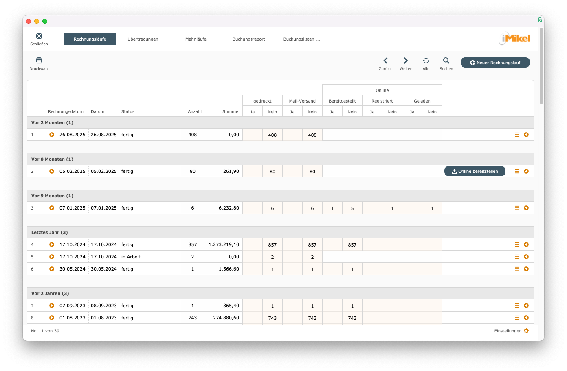Advance with the Weiter arrow
The image size is (567, 371).
point(406,61)
